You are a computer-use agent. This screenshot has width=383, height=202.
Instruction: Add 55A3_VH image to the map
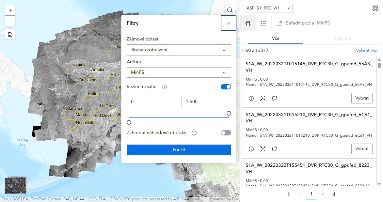[x=275, y=99]
